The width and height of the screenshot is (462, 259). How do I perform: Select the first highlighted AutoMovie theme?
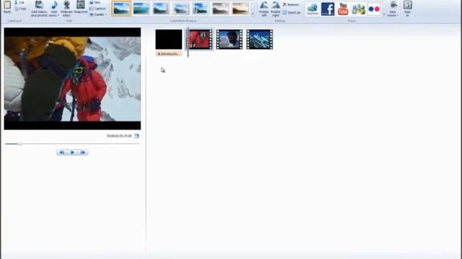121,9
